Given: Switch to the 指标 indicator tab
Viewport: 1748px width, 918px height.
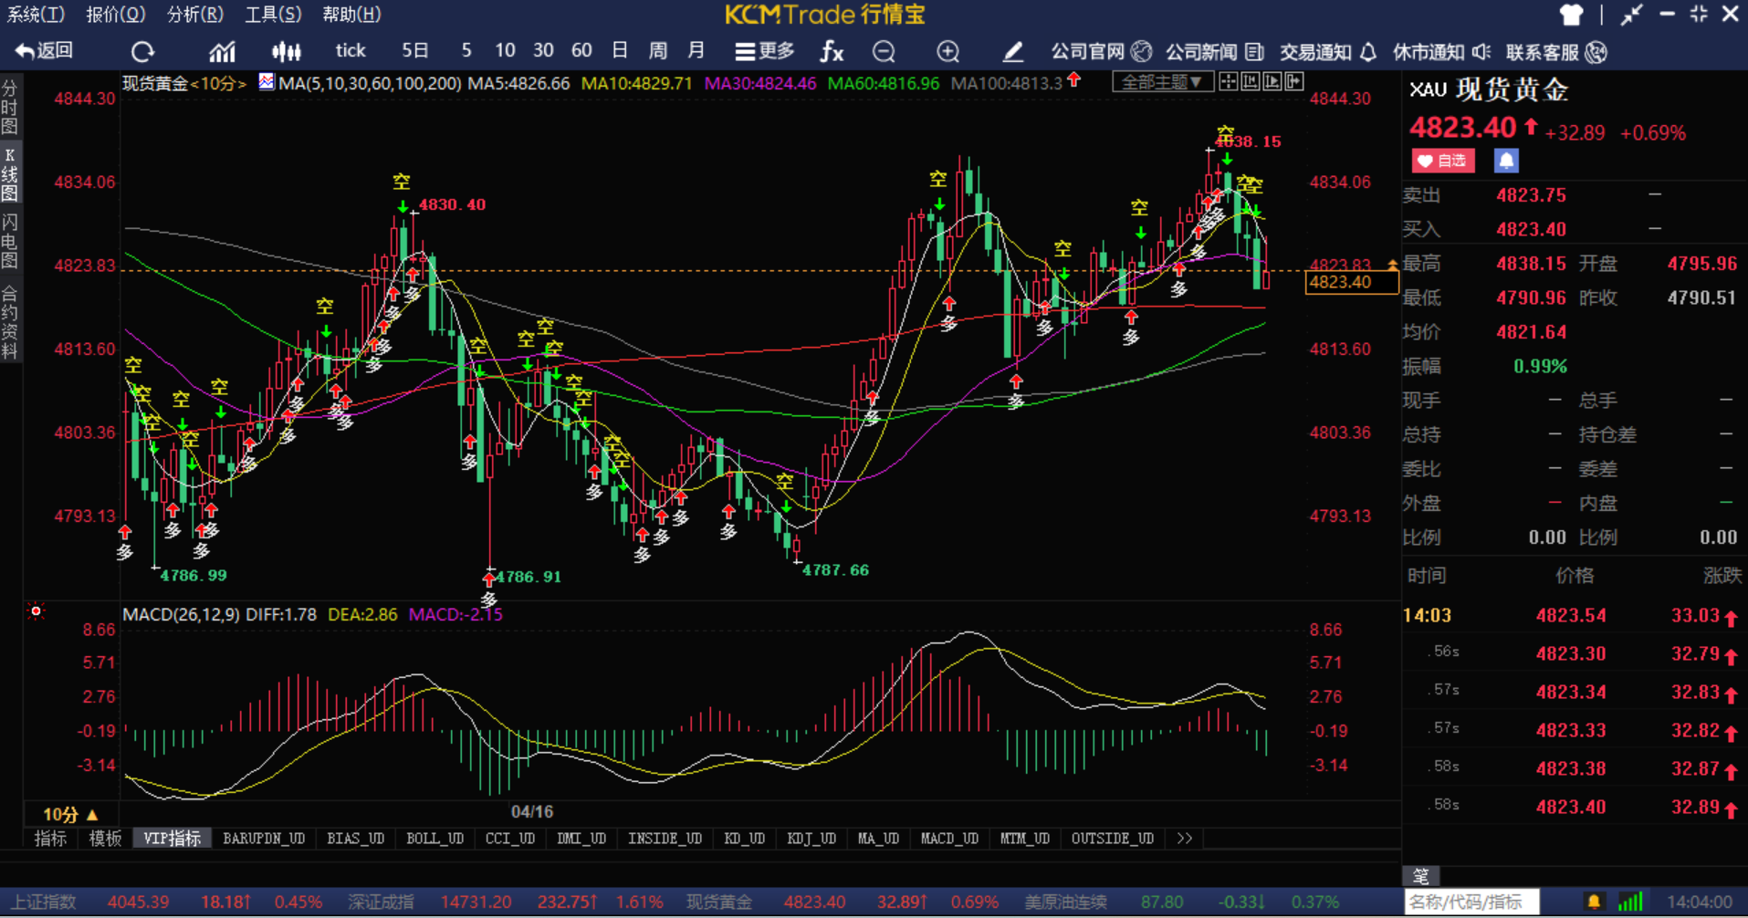Looking at the screenshot, I should pyautogui.click(x=50, y=839).
